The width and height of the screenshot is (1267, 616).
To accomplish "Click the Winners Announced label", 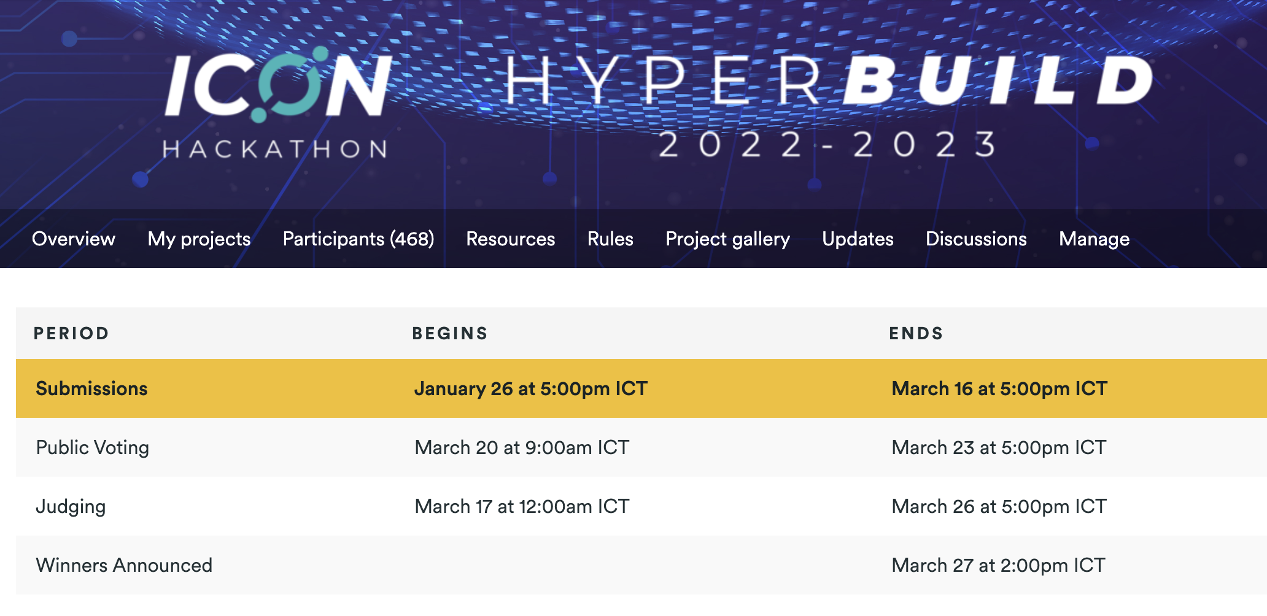I will [x=124, y=565].
